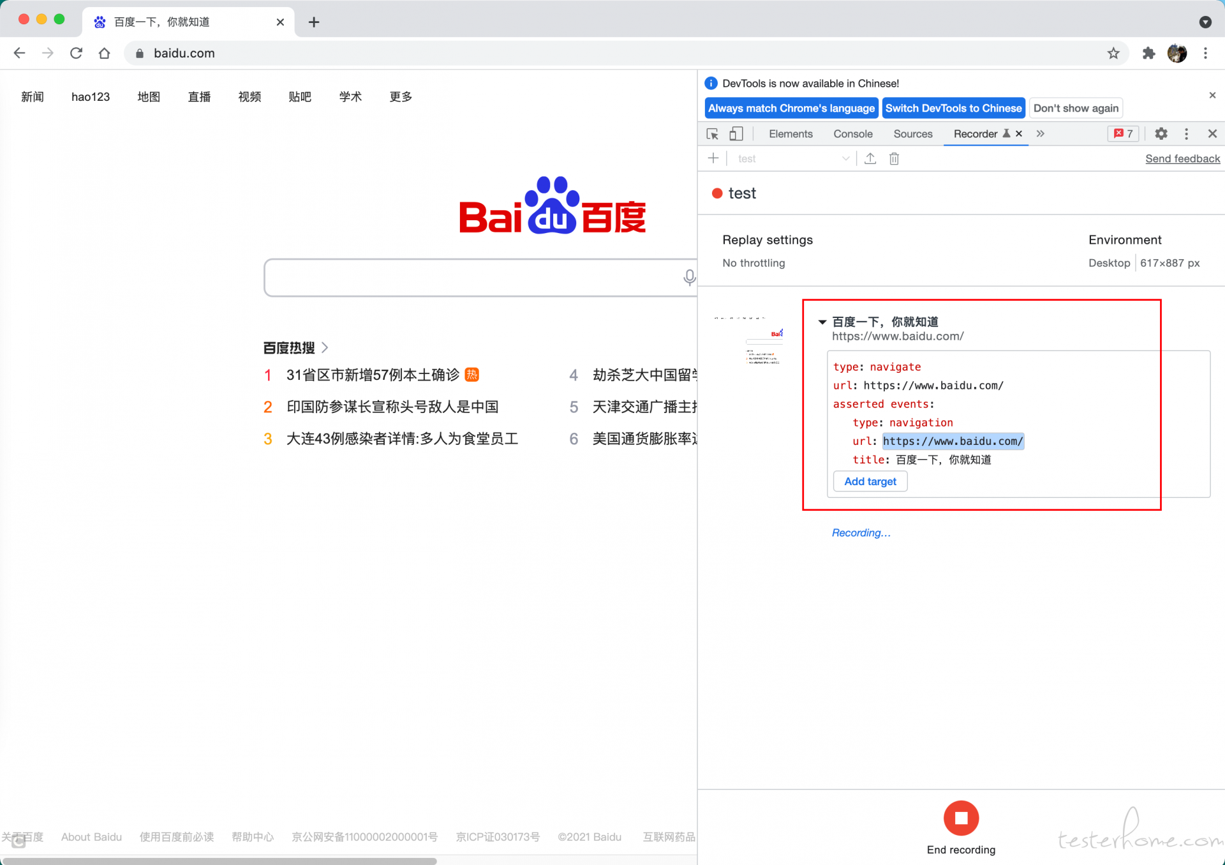
Task: Open DevTools settings gear
Action: [1161, 133]
